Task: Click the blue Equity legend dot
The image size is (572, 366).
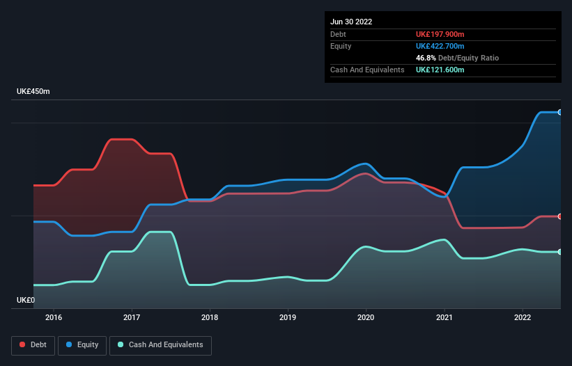Action: [69, 344]
